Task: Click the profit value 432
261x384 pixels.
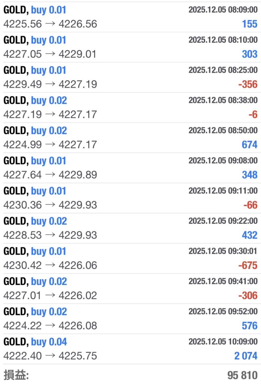Action: click(x=249, y=235)
